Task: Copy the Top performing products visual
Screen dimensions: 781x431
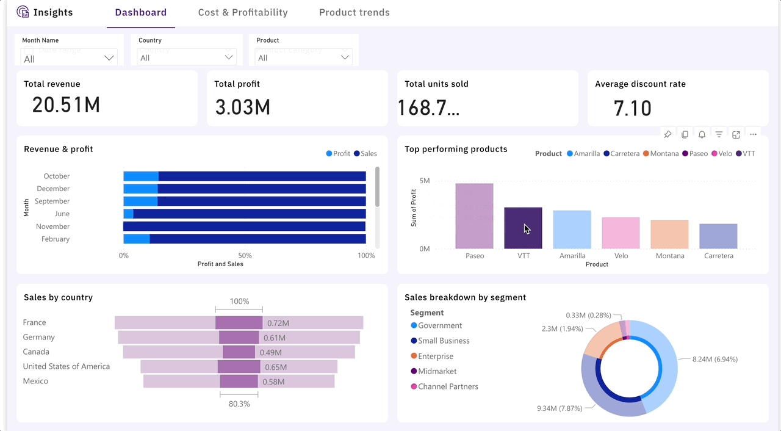Action: coord(685,134)
